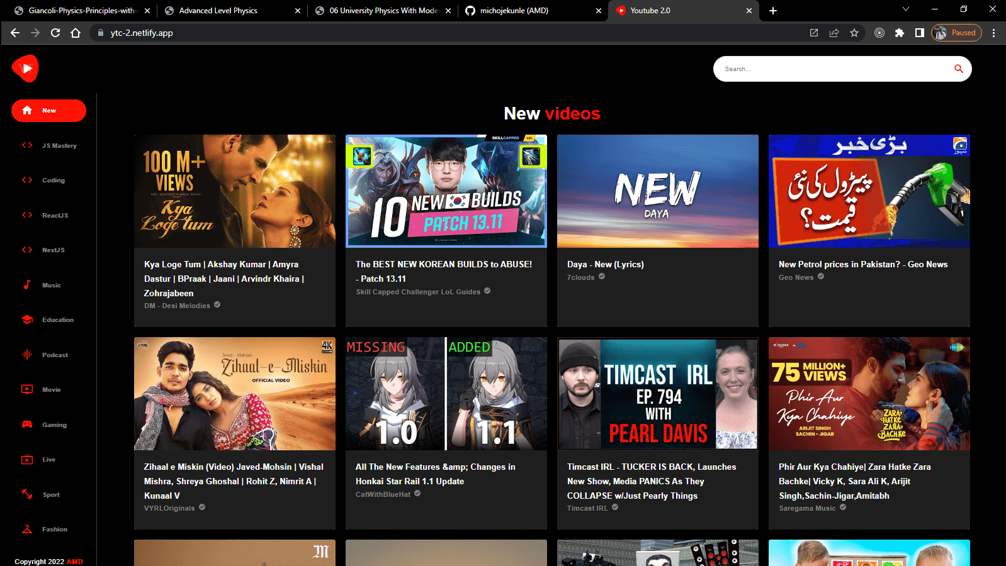Click the Education graduation cap icon
Image resolution: width=1006 pixels, height=566 pixels.
pyautogui.click(x=27, y=319)
